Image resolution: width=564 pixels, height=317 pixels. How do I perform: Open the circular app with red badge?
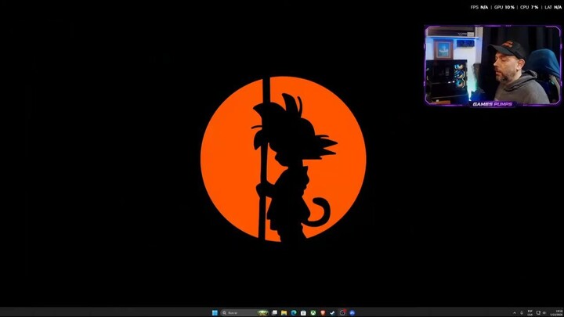click(x=342, y=312)
